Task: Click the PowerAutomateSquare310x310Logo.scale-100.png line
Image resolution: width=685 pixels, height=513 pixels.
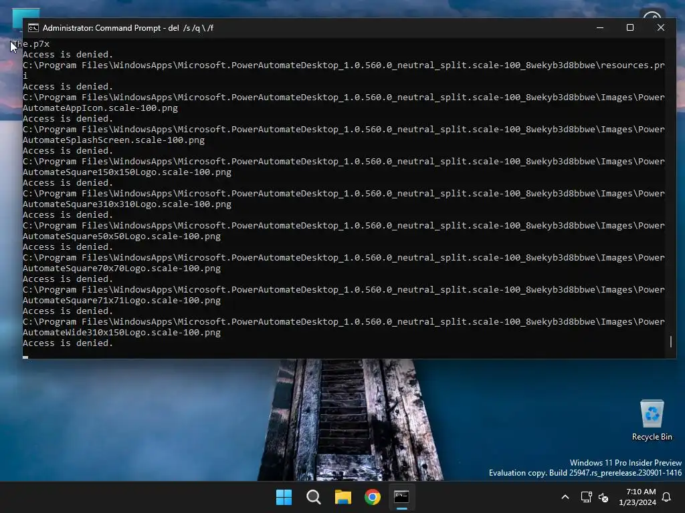Action: (x=127, y=204)
